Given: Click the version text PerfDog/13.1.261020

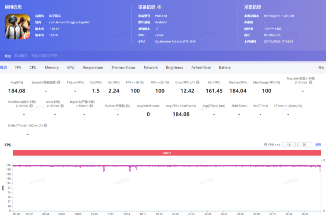Looking at the screenshot, I should [x=279, y=16].
